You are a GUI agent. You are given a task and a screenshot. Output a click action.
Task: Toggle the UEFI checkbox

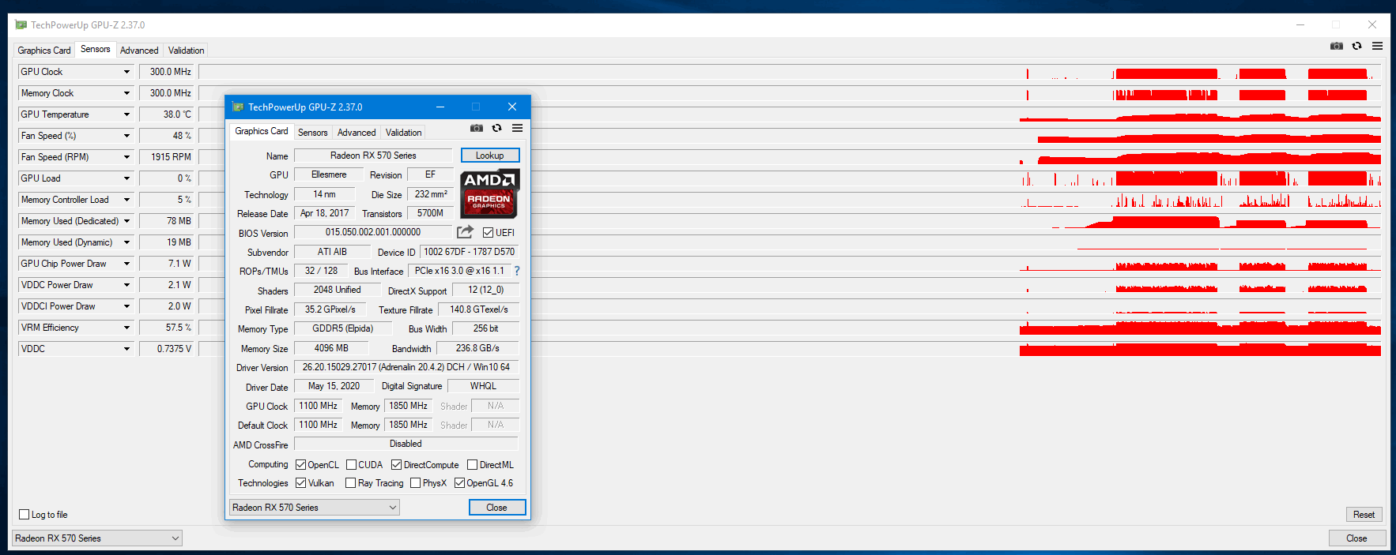click(489, 233)
